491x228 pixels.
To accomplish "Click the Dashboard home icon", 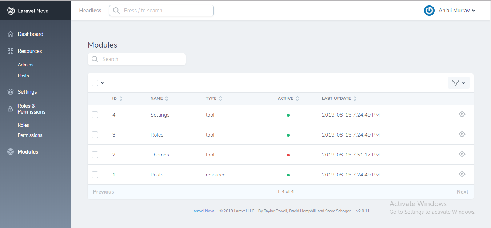I will tap(11, 34).
